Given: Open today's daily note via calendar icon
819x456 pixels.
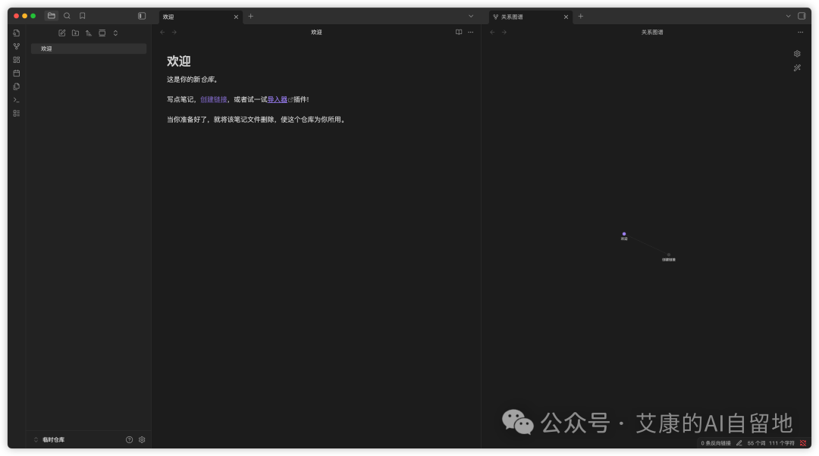Looking at the screenshot, I should coord(16,73).
